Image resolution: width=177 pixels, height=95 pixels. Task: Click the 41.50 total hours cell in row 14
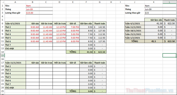(x=86, y=52)
